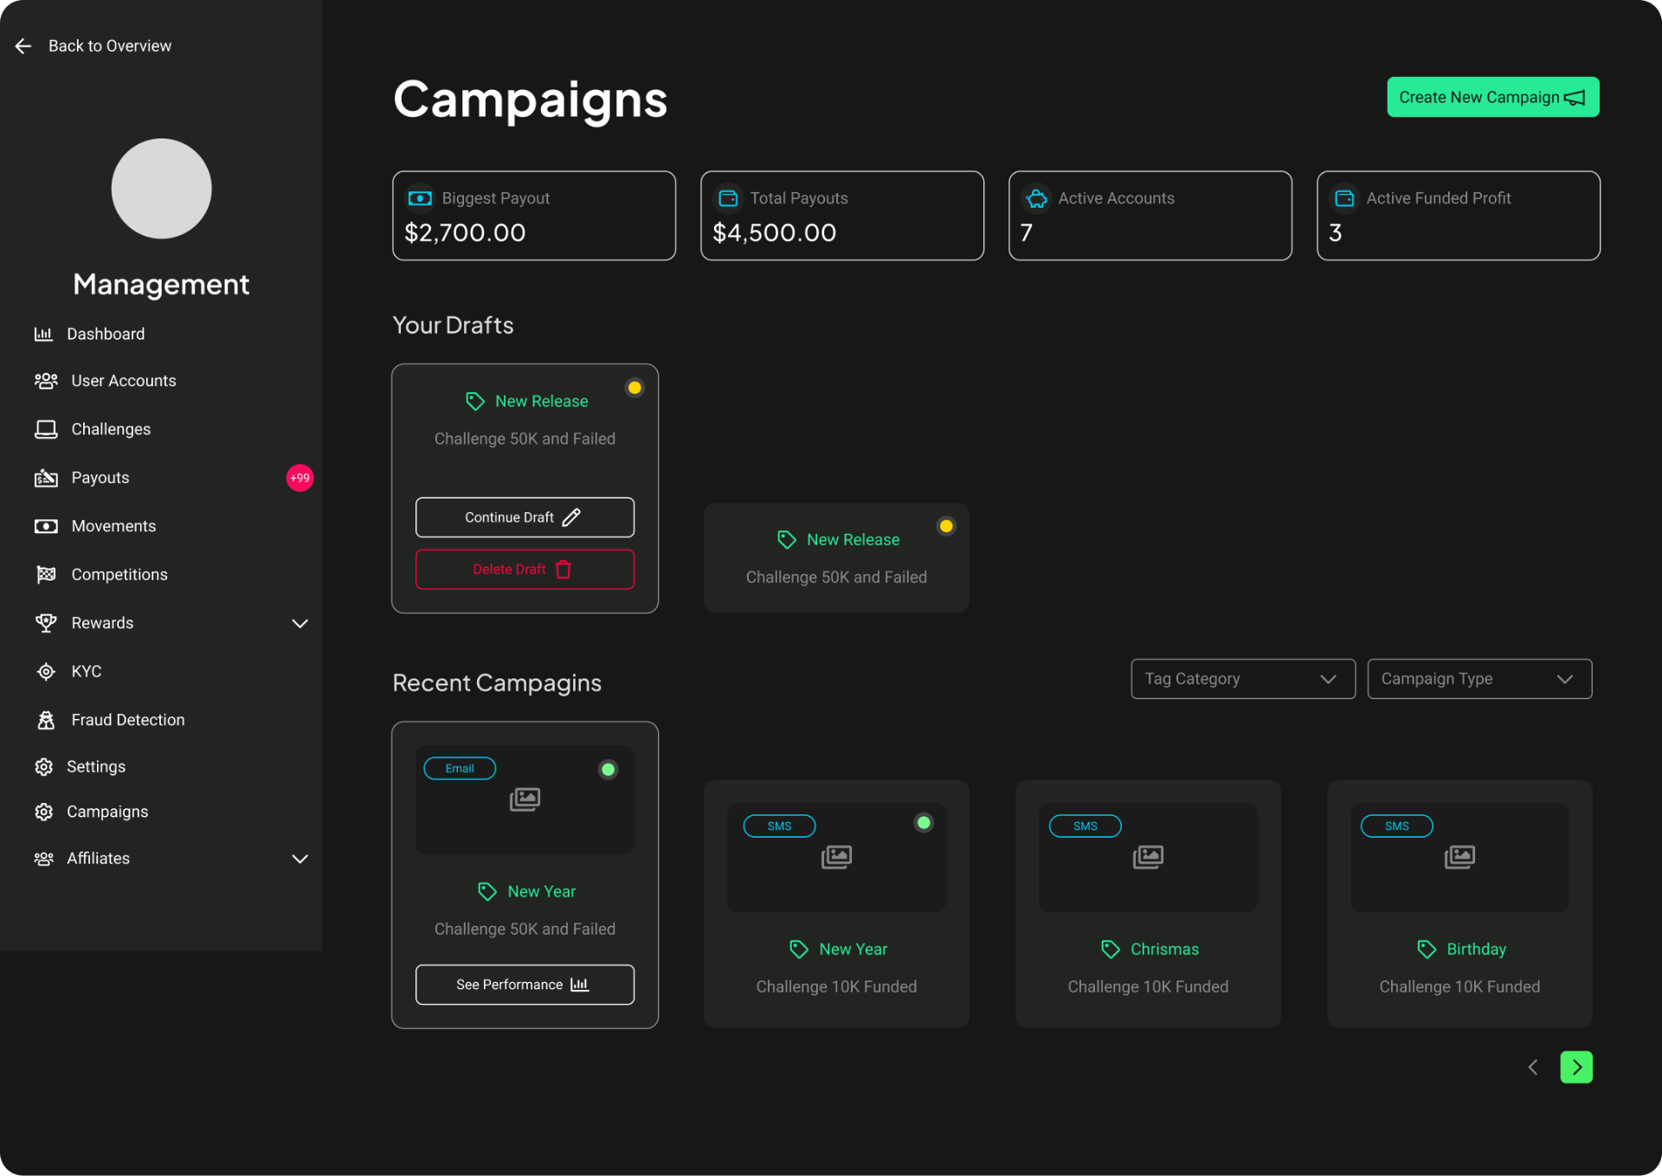This screenshot has height=1176, width=1662.
Task: Expand the Rewards submenu chevron
Action: pyautogui.click(x=300, y=623)
